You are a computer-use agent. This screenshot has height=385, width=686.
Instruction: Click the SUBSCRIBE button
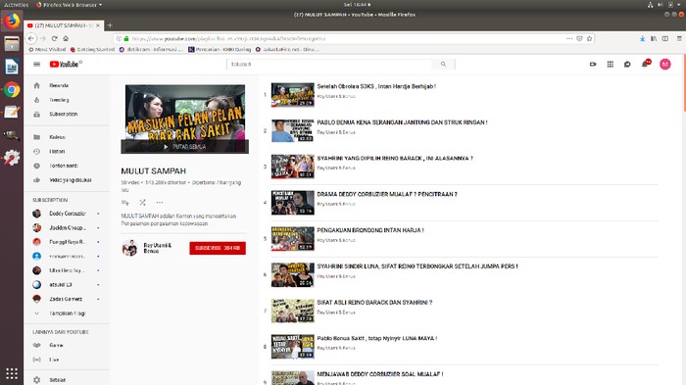tap(218, 248)
